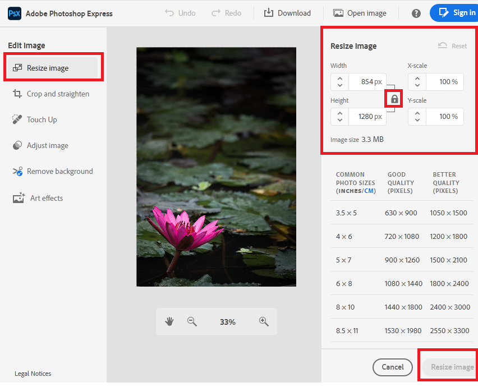This screenshot has height=387, width=478.
Task: Decrease the Y-scale with down arrow
Action: click(417, 120)
